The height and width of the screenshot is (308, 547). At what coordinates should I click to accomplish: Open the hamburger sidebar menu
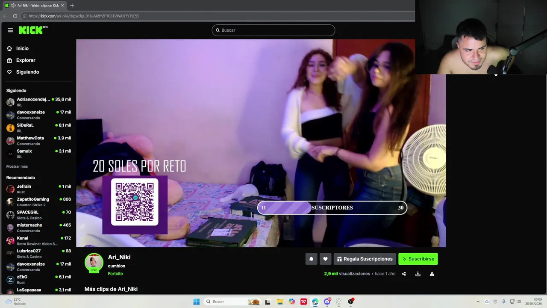10,30
